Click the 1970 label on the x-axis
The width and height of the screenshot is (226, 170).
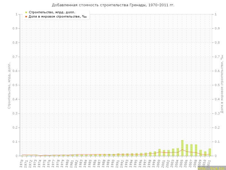pos(21,163)
